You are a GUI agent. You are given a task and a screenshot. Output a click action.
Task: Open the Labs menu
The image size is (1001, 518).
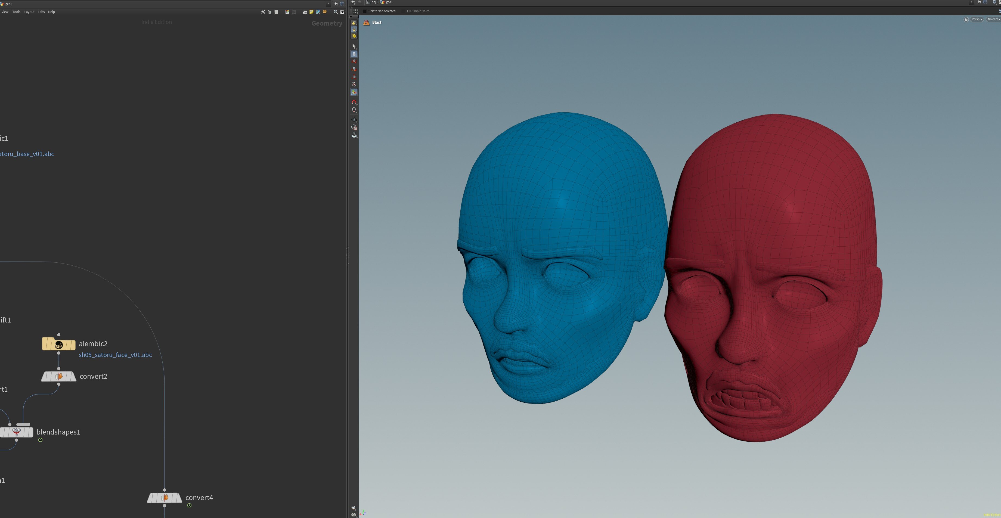pos(41,12)
